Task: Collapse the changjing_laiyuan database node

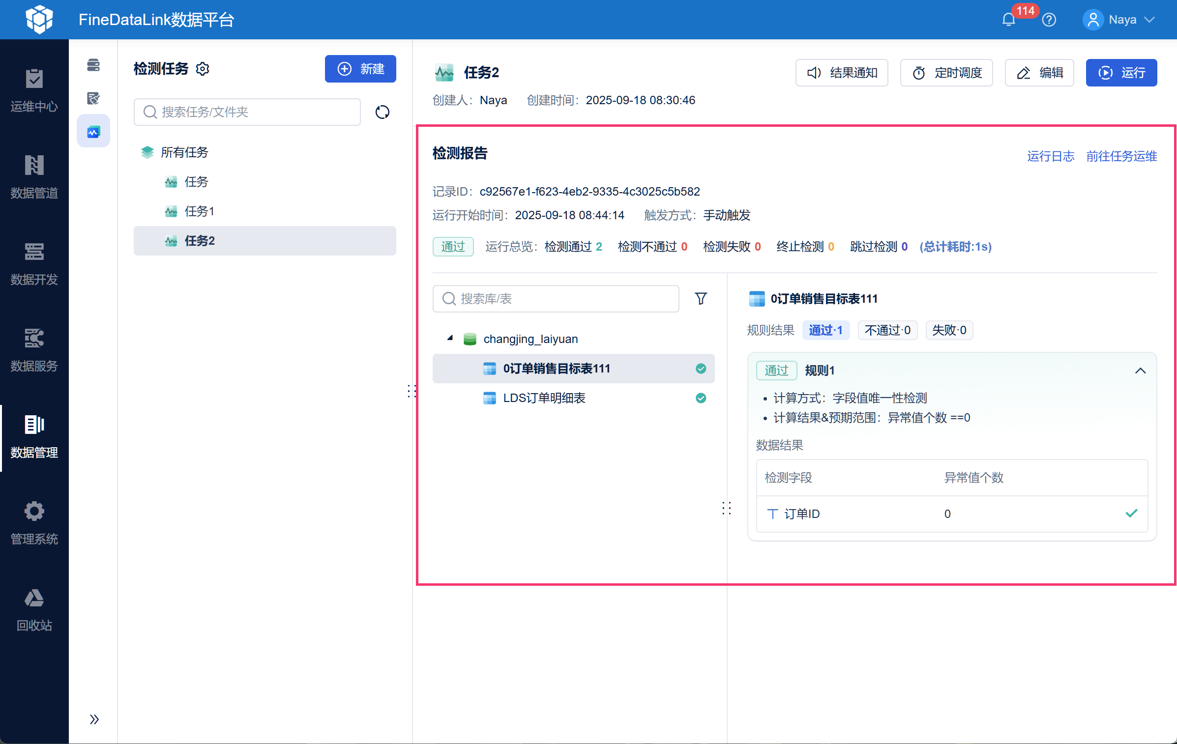Action: point(450,338)
